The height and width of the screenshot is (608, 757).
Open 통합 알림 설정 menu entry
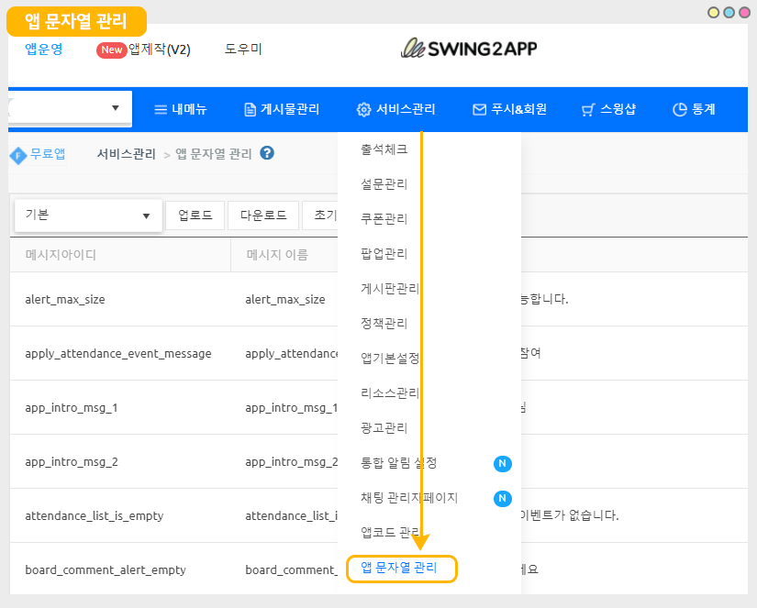(399, 463)
